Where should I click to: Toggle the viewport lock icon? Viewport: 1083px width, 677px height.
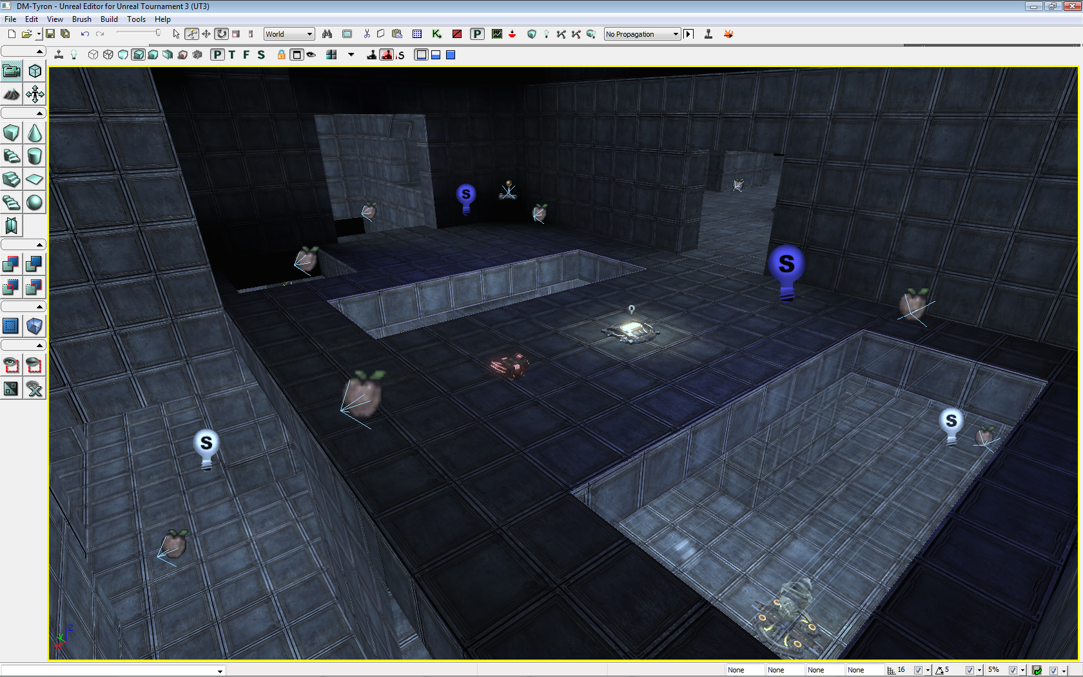click(282, 55)
